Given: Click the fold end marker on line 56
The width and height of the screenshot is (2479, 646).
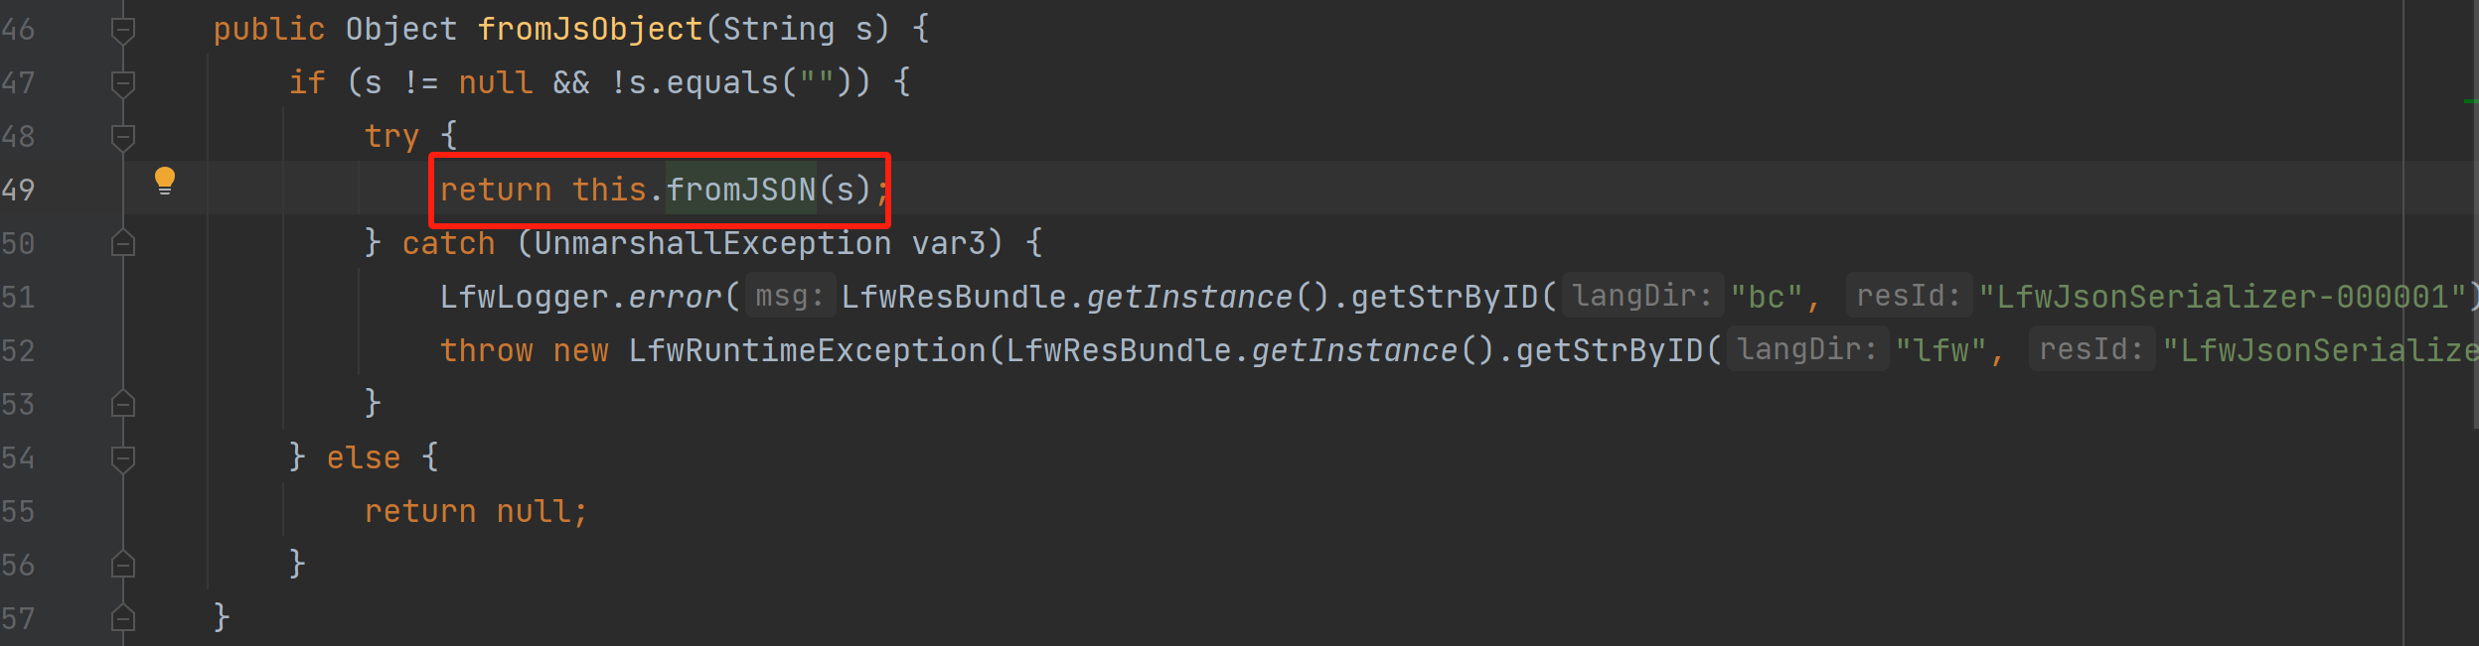Looking at the screenshot, I should pyautogui.click(x=123, y=565).
